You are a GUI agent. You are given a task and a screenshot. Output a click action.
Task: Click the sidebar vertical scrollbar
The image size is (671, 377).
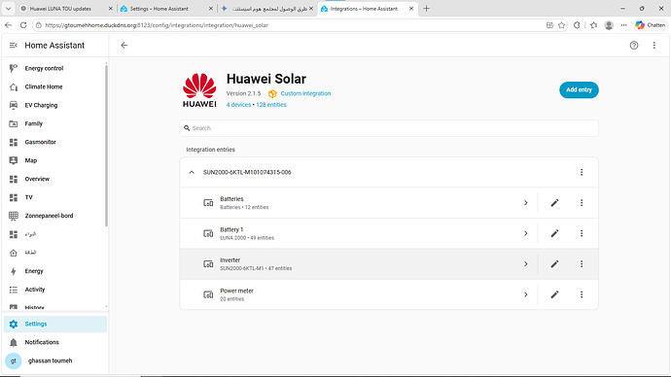[x=106, y=146]
